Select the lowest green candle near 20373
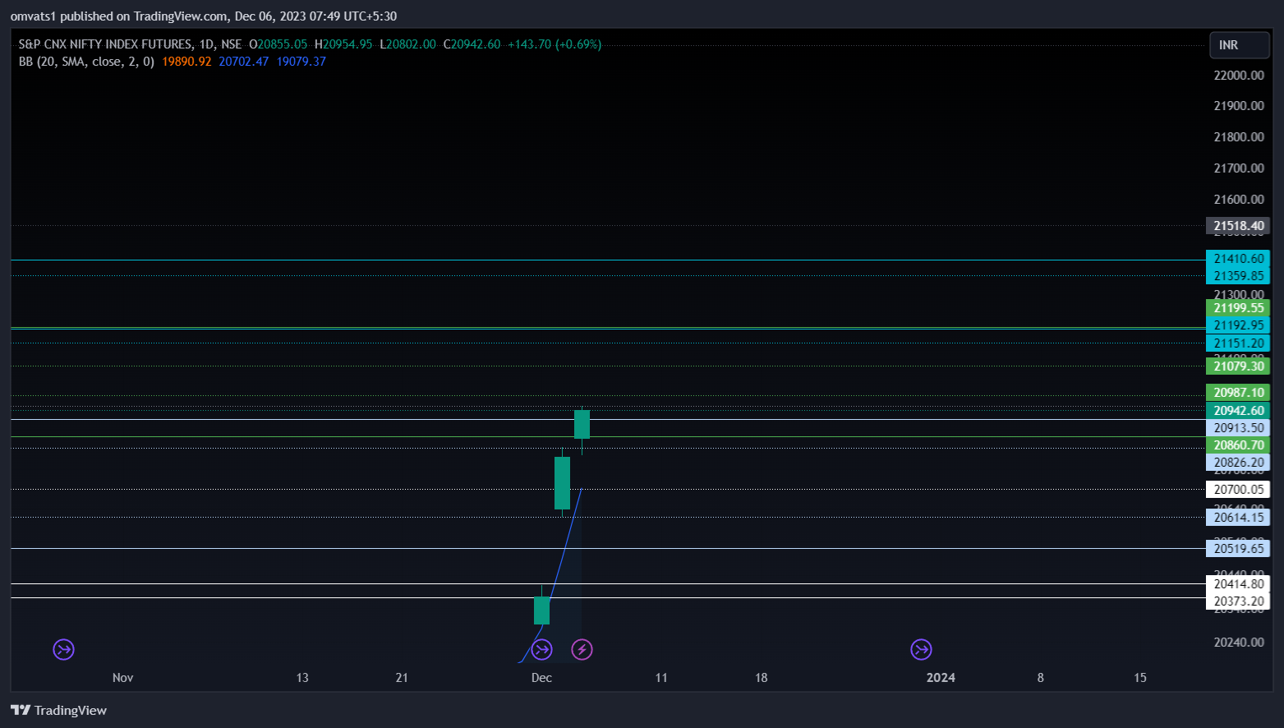The height and width of the screenshot is (728, 1284). point(541,611)
